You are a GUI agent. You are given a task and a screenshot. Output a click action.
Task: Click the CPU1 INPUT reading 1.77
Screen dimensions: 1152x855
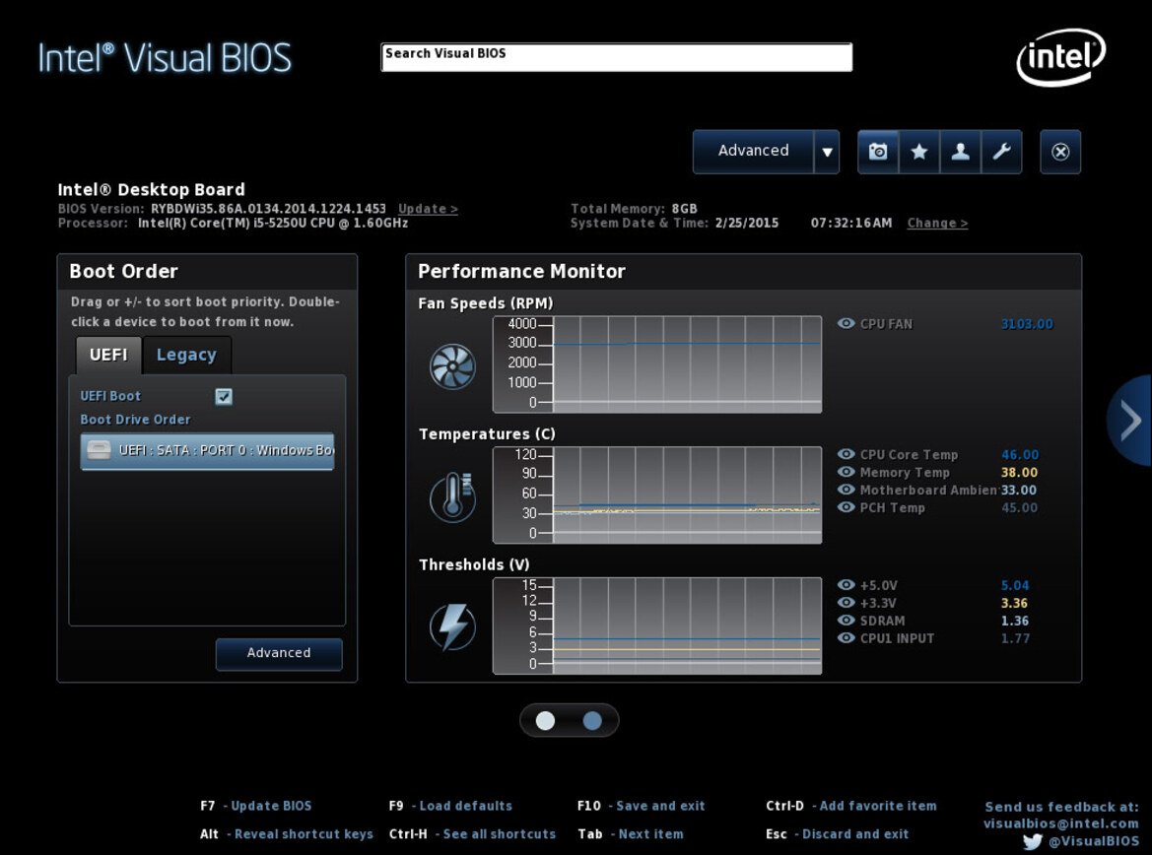click(1015, 638)
